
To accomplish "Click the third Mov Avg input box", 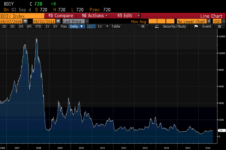I will pos(170,21).
